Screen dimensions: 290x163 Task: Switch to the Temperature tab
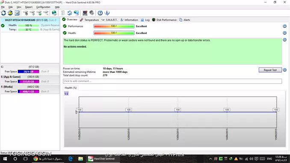[89, 20]
